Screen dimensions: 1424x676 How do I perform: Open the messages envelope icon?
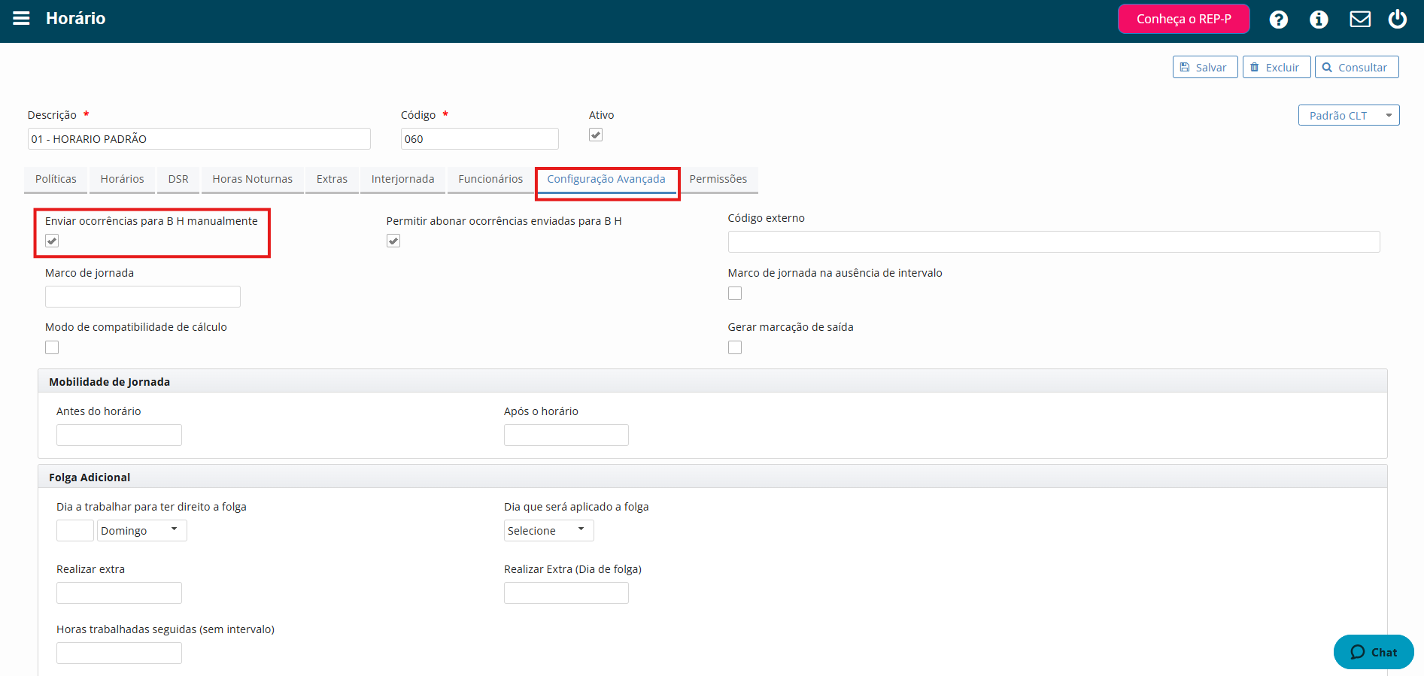pos(1360,19)
